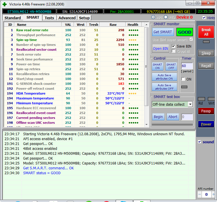Viewport: 217px width, 202px height.
Task: Click the Passp passport button
Action: coord(206,111)
